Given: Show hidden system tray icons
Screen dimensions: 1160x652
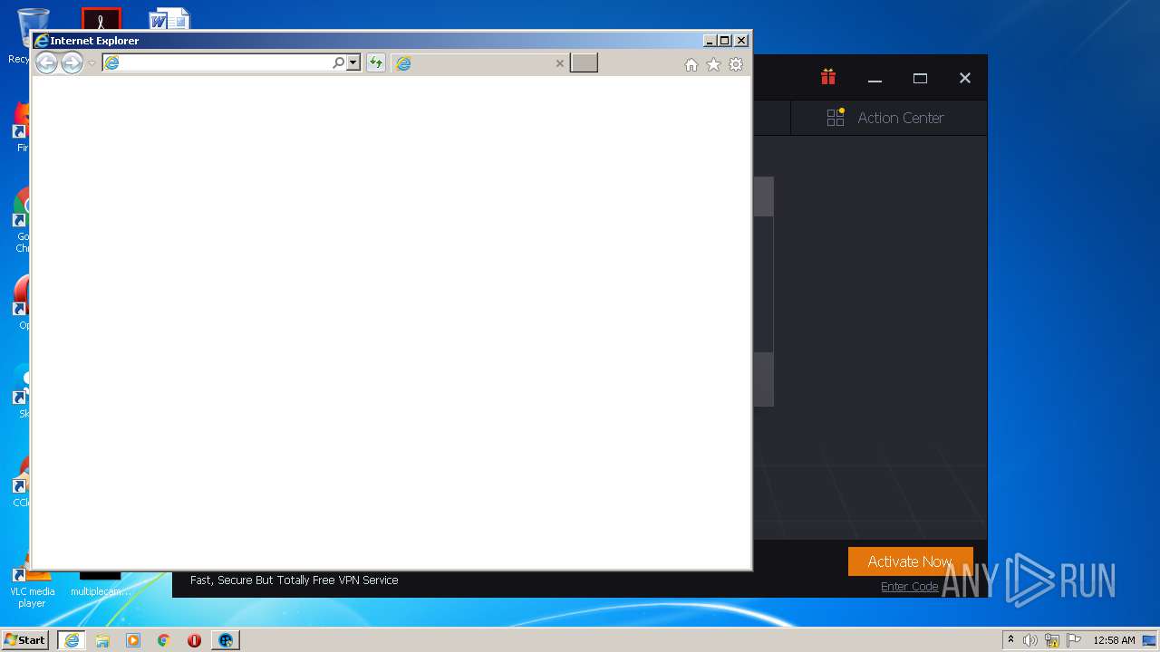Looking at the screenshot, I should 1010,639.
